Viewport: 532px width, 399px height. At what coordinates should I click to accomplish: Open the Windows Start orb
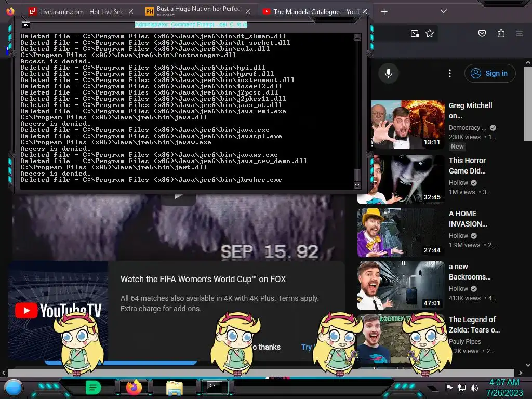click(14, 388)
